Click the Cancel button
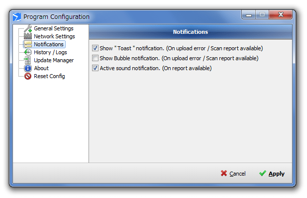 pos(233,174)
